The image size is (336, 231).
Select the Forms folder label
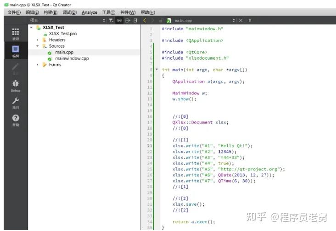[55, 65]
